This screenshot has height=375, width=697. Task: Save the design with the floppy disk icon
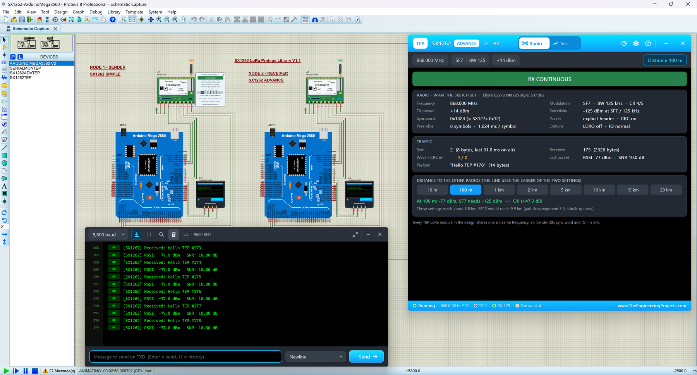[22, 19]
